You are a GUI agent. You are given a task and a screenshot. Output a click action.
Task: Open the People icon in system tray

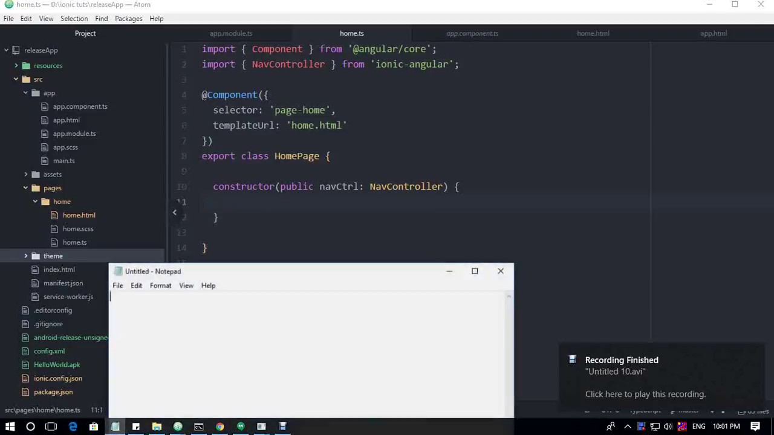[611, 427]
